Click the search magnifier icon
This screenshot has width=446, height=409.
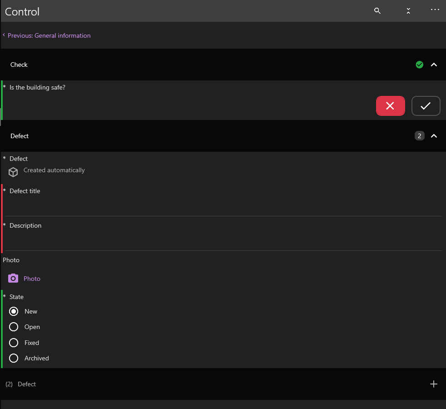(x=377, y=11)
